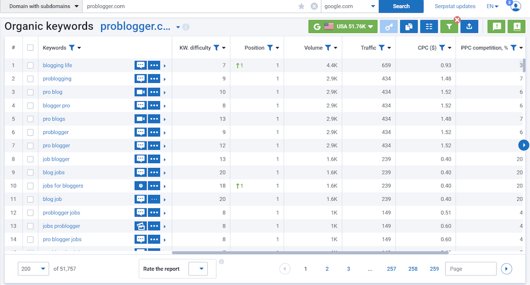
Task: Go to page 2 in pagination
Action: pyautogui.click(x=327, y=269)
